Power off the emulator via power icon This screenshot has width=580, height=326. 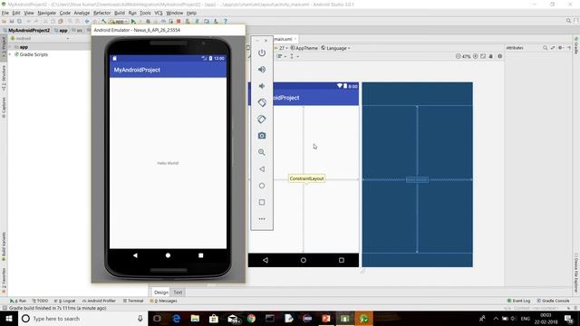(x=262, y=53)
